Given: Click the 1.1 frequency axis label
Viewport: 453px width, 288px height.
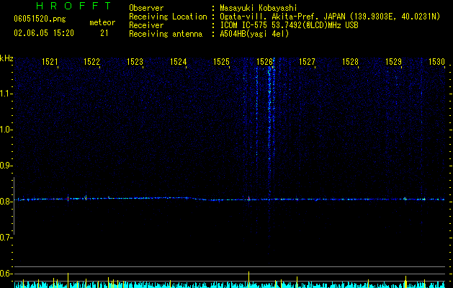Looking at the screenshot, I should [x=6, y=94].
